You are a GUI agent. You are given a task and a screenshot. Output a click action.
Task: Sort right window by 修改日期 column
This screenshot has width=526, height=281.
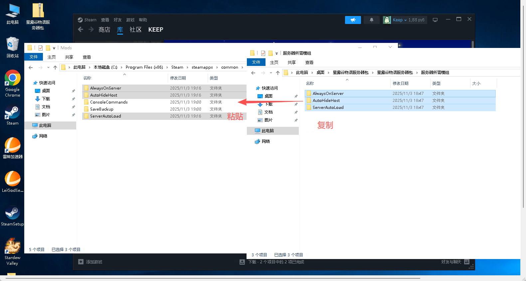point(401,84)
